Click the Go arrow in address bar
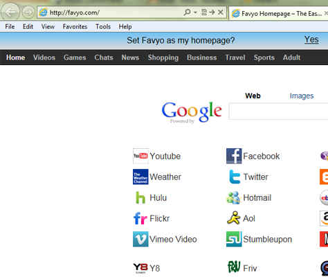 click(212, 12)
